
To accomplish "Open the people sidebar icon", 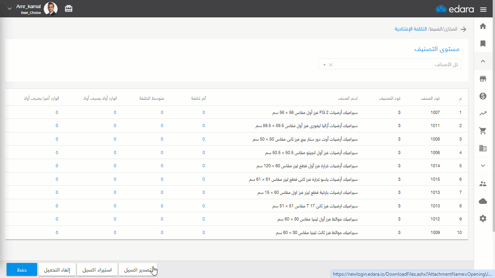I will click(483, 184).
